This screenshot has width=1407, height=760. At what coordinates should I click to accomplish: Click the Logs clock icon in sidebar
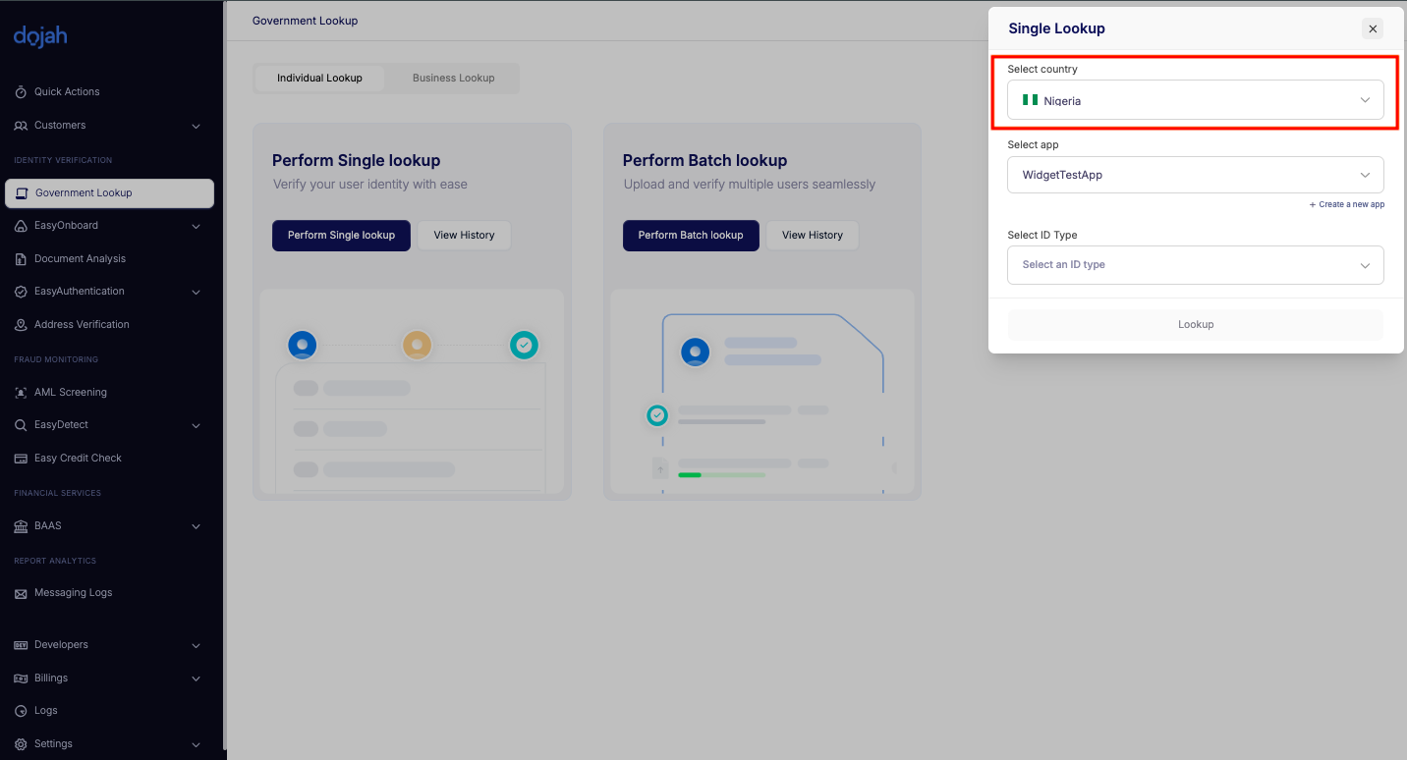(21, 711)
